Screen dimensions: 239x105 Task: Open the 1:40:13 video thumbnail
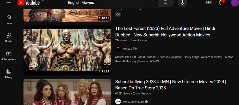point(67,15)
